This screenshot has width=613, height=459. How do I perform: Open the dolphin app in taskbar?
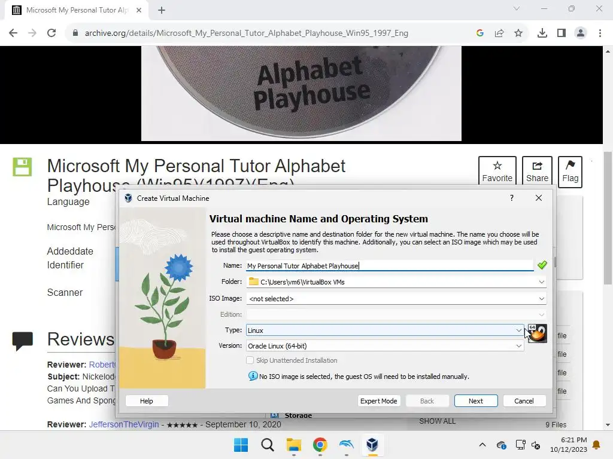347,445
